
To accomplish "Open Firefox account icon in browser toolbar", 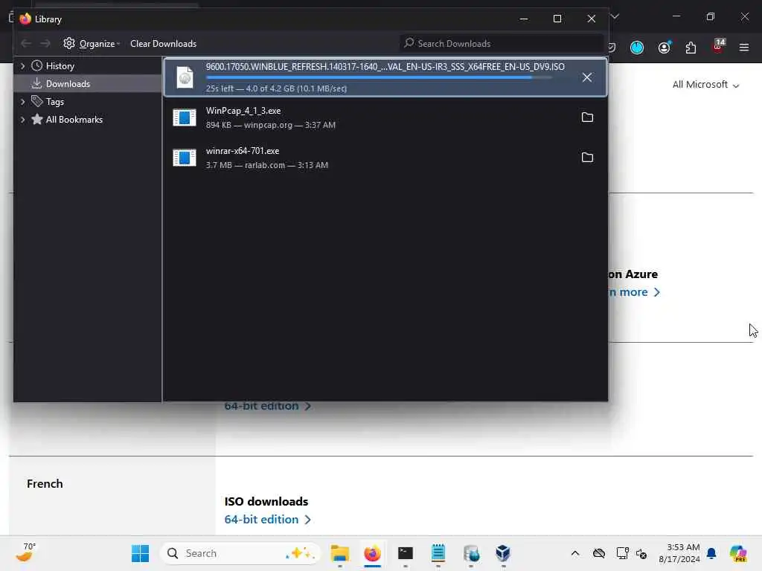I will click(664, 48).
